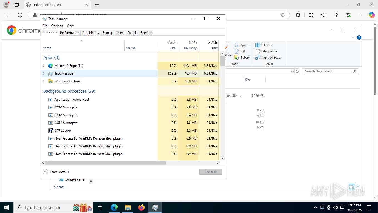Open the Explorer Open button dropdown arrow
This screenshot has height=213, width=378.
point(250,45)
